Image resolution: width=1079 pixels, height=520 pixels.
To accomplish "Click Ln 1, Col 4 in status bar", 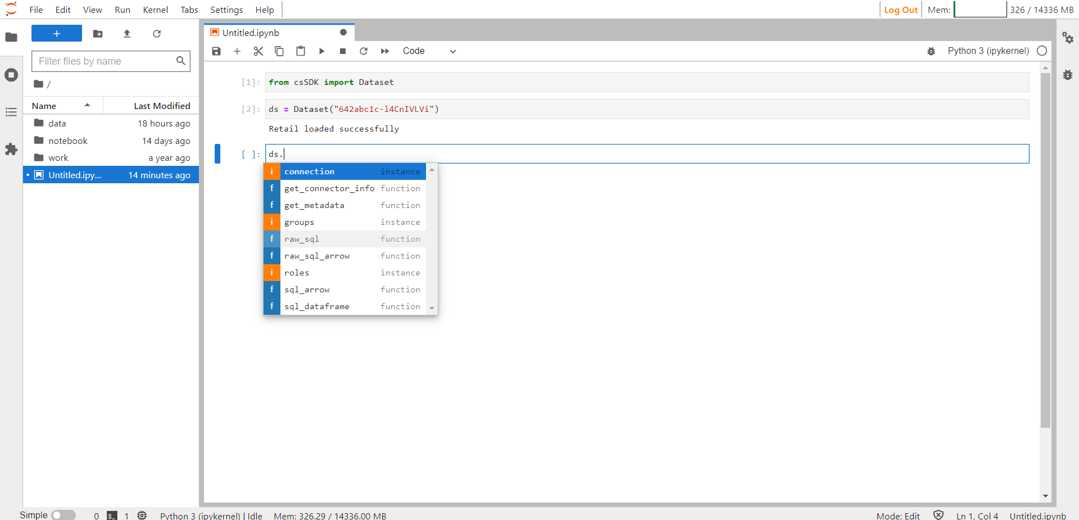I will point(977,516).
